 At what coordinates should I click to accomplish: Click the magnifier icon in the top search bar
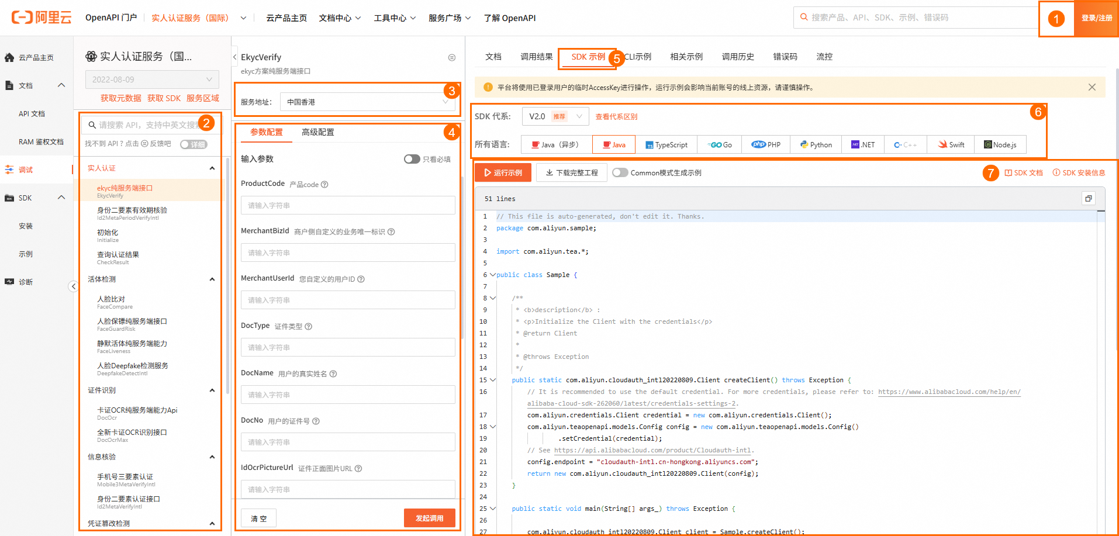point(804,18)
